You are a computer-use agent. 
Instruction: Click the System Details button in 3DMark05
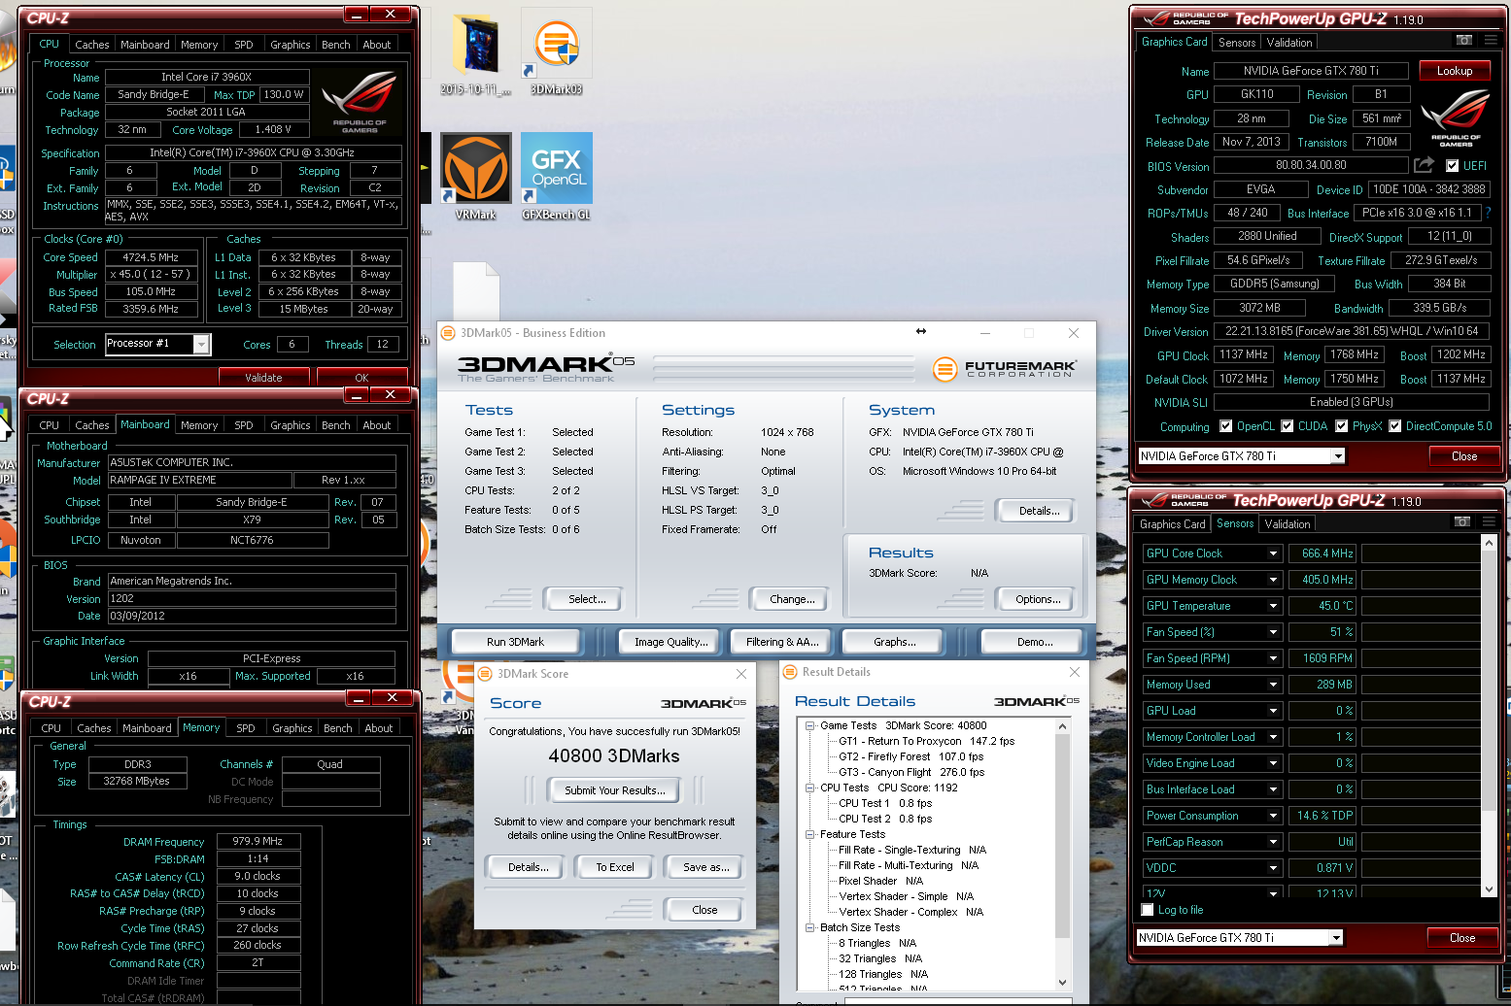pos(1039,511)
